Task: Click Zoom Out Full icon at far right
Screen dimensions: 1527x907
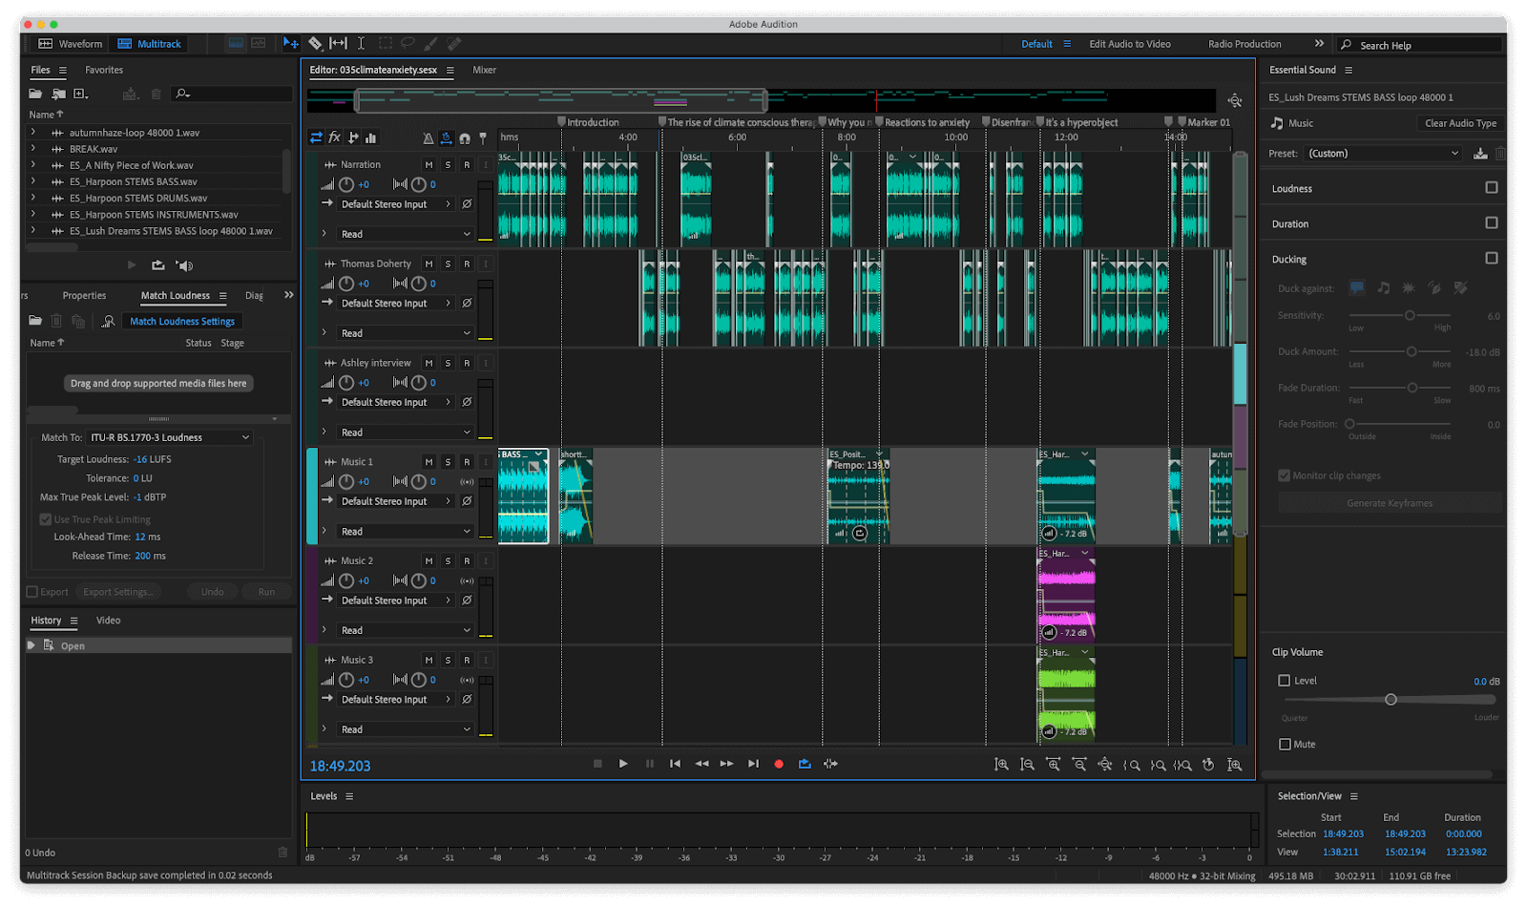Action: click(1234, 765)
